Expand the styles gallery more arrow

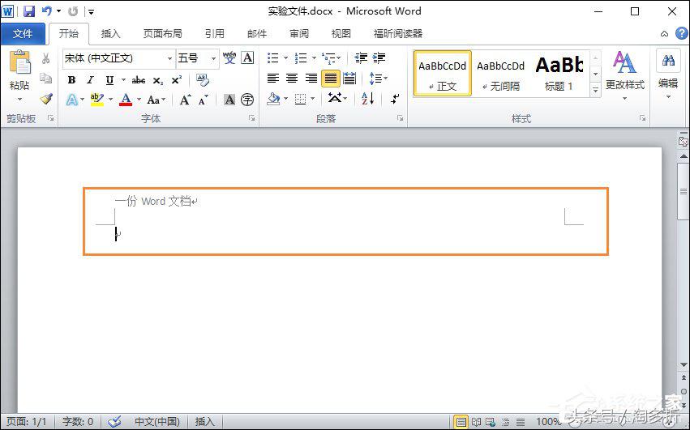click(595, 90)
